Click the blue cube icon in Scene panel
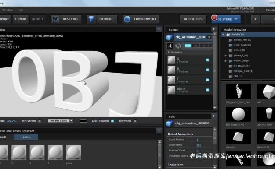The width and height of the screenshot is (275, 169). [x=170, y=37]
